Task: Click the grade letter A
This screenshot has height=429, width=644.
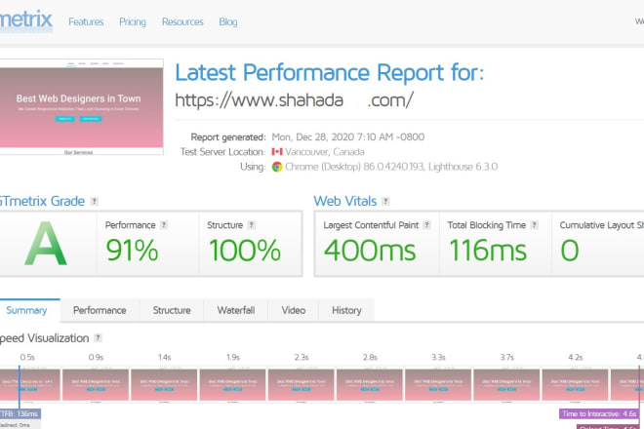Action: pos(46,244)
